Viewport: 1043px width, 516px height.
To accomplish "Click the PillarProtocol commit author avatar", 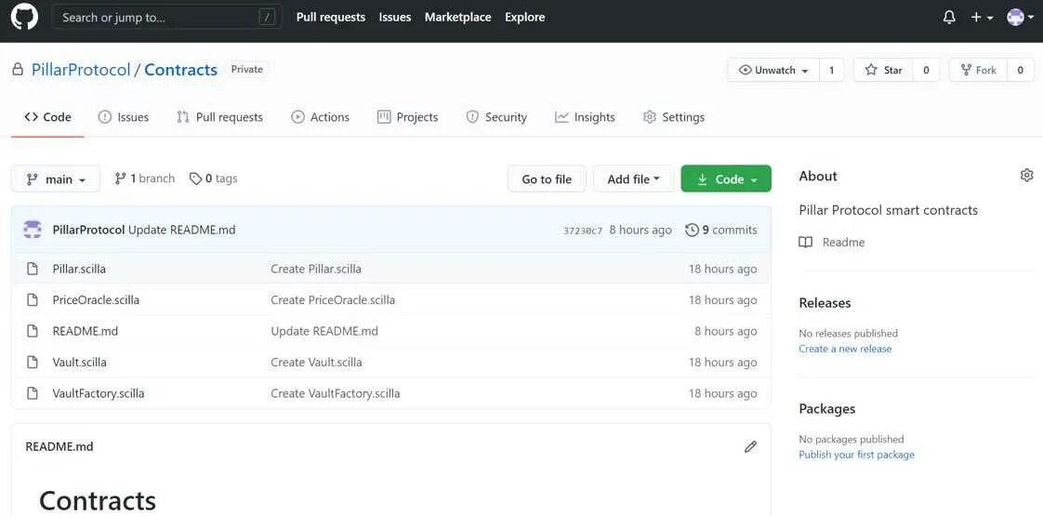I will [33, 230].
